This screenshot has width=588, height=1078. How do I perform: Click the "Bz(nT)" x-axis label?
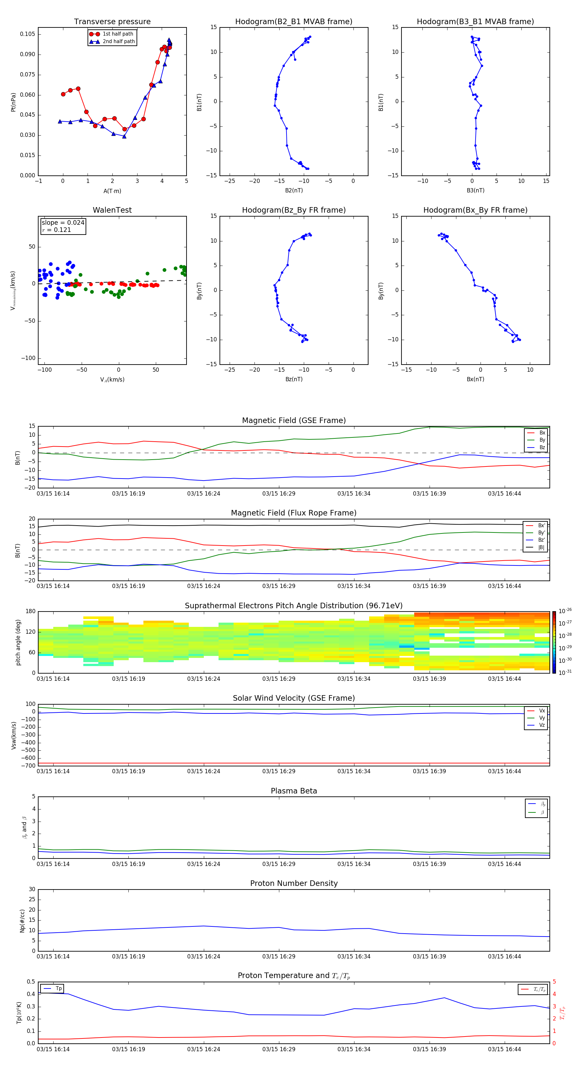[x=294, y=379]
